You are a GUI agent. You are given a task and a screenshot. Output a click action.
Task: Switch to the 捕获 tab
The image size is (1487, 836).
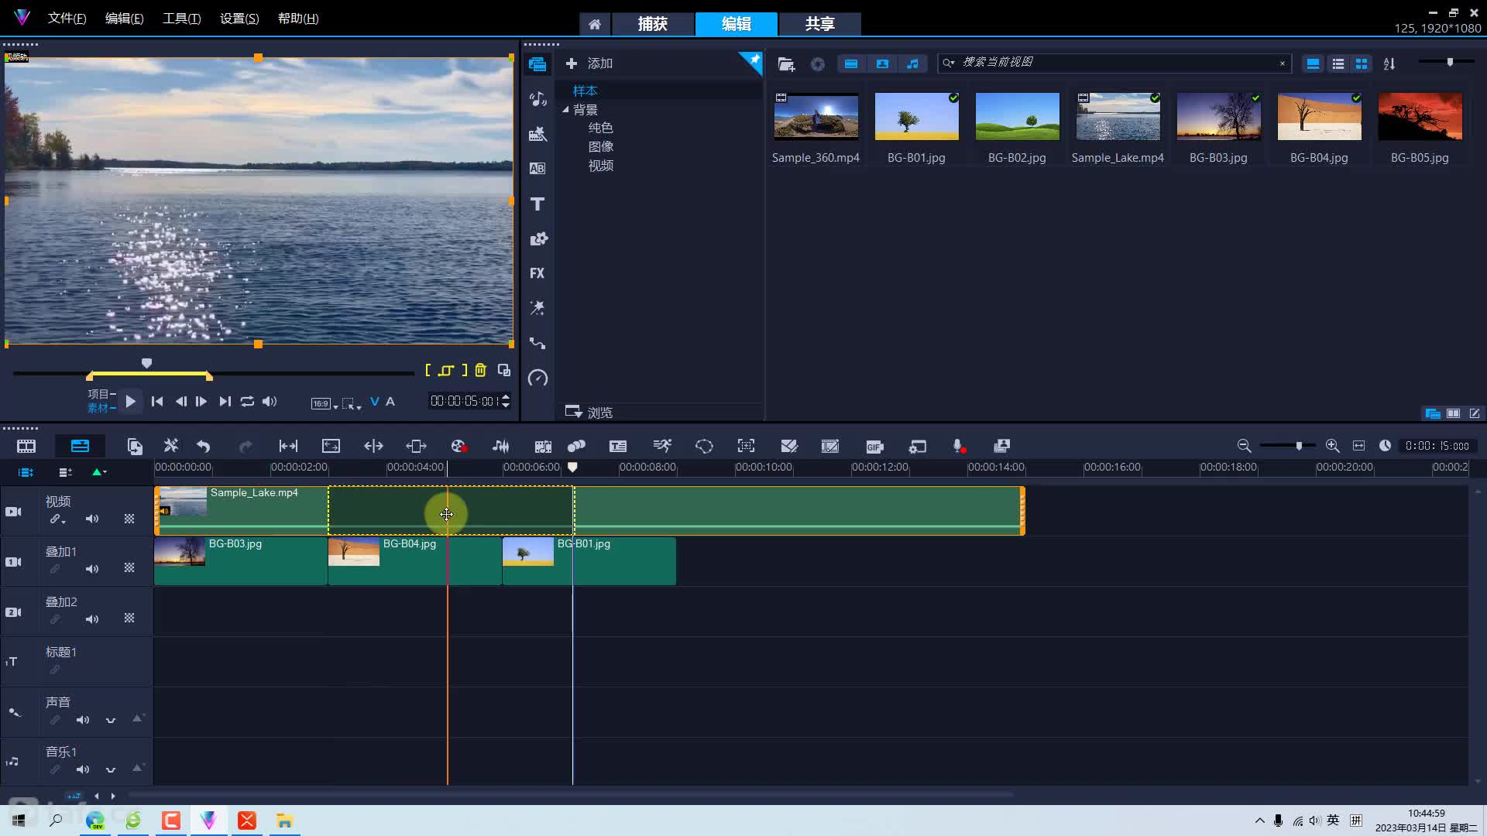tap(653, 24)
